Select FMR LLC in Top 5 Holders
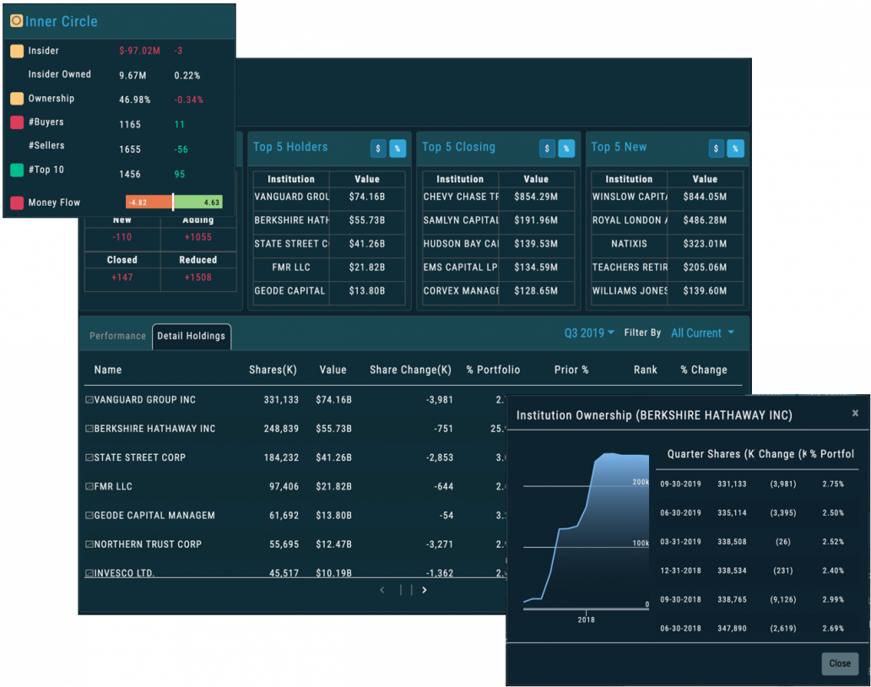 291,268
